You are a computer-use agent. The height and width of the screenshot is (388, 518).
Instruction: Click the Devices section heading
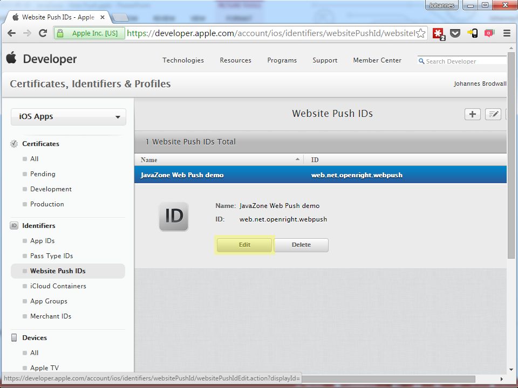[35, 338]
